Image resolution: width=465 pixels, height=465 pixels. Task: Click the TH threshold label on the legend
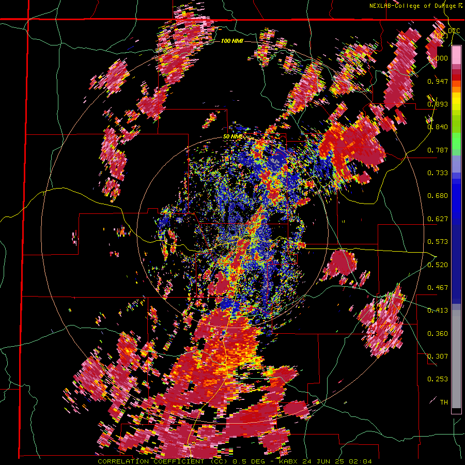(x=444, y=402)
